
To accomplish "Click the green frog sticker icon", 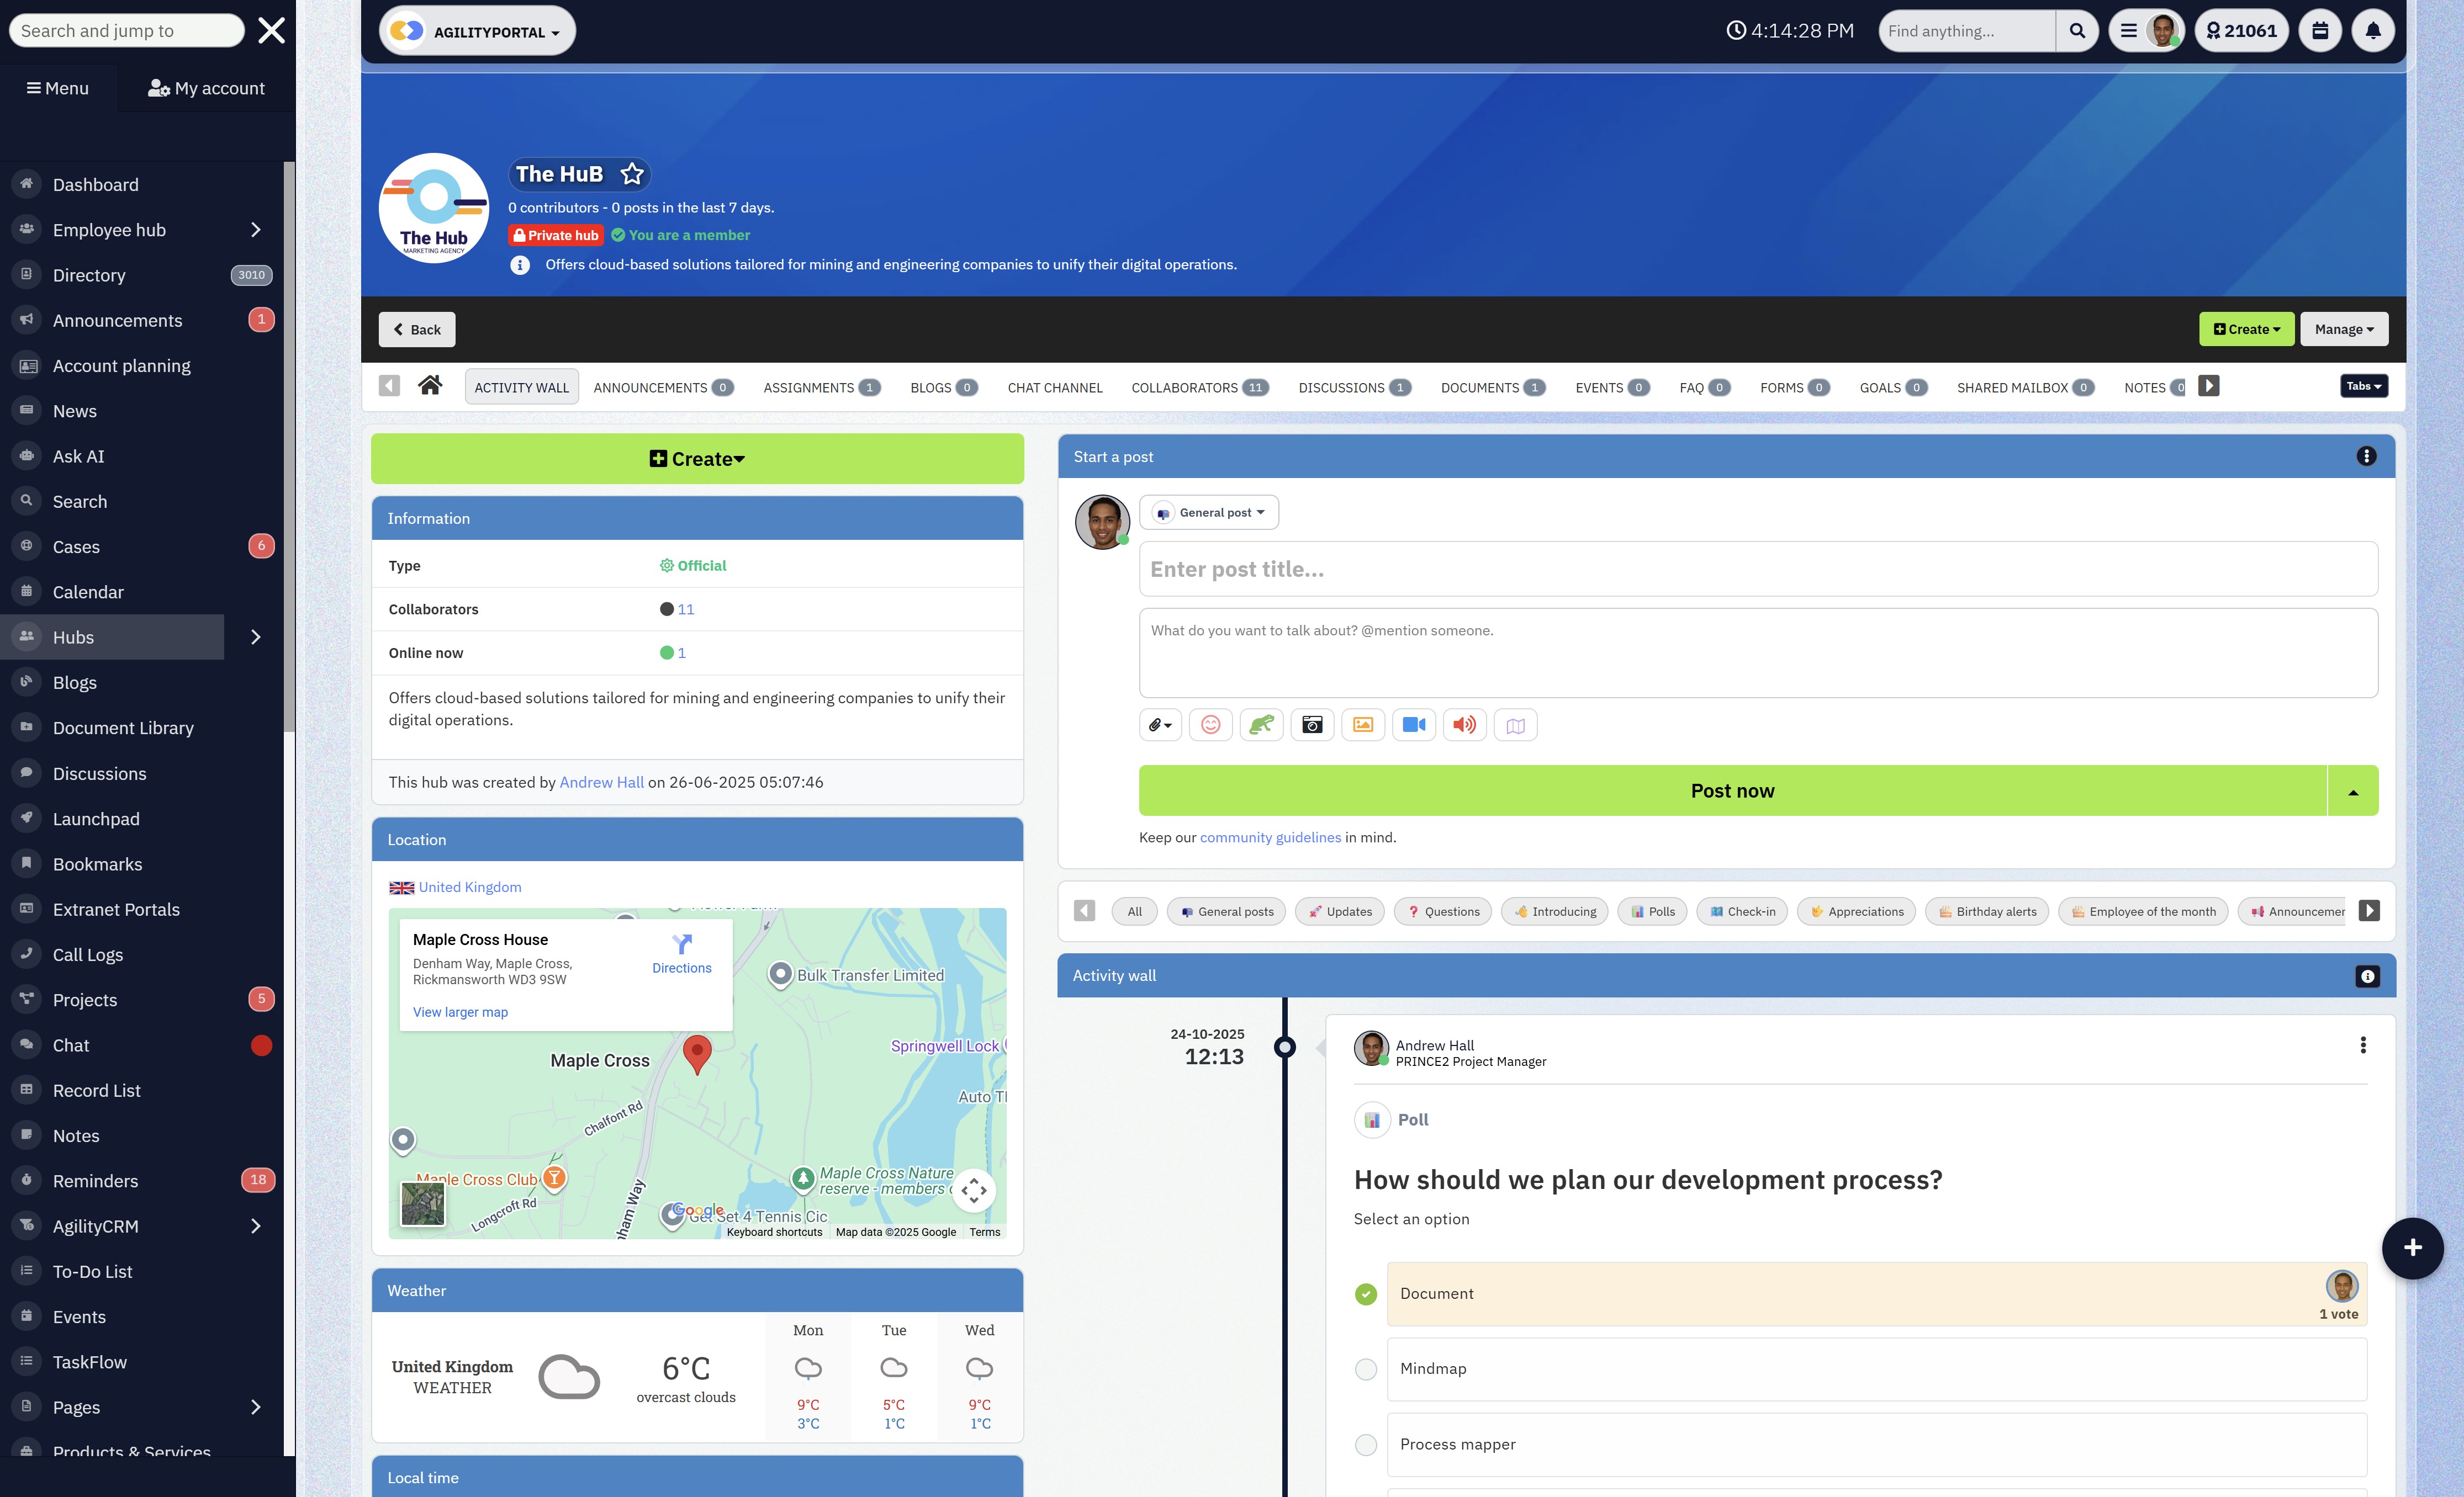I will [1261, 725].
